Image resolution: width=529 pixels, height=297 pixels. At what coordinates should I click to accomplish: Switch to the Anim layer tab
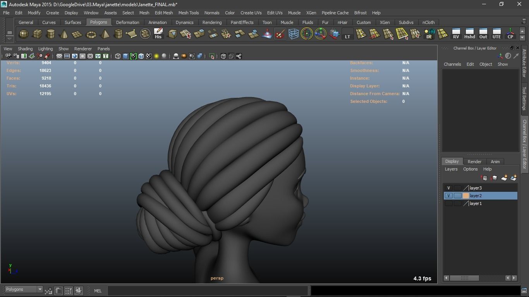coord(495,162)
